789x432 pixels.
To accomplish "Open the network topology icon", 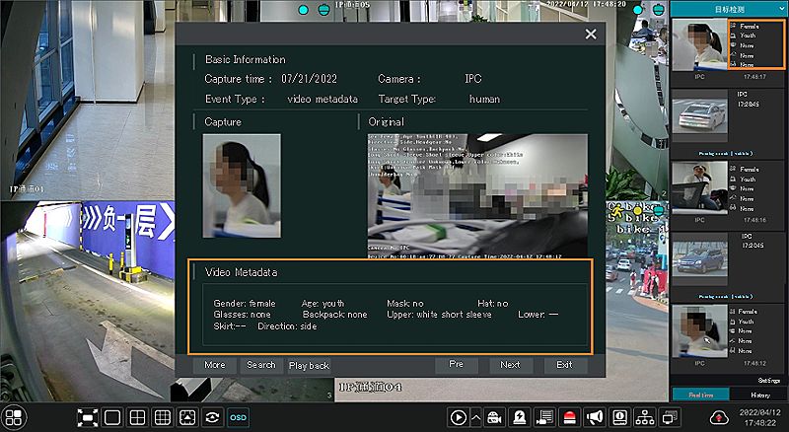I will tap(645, 417).
